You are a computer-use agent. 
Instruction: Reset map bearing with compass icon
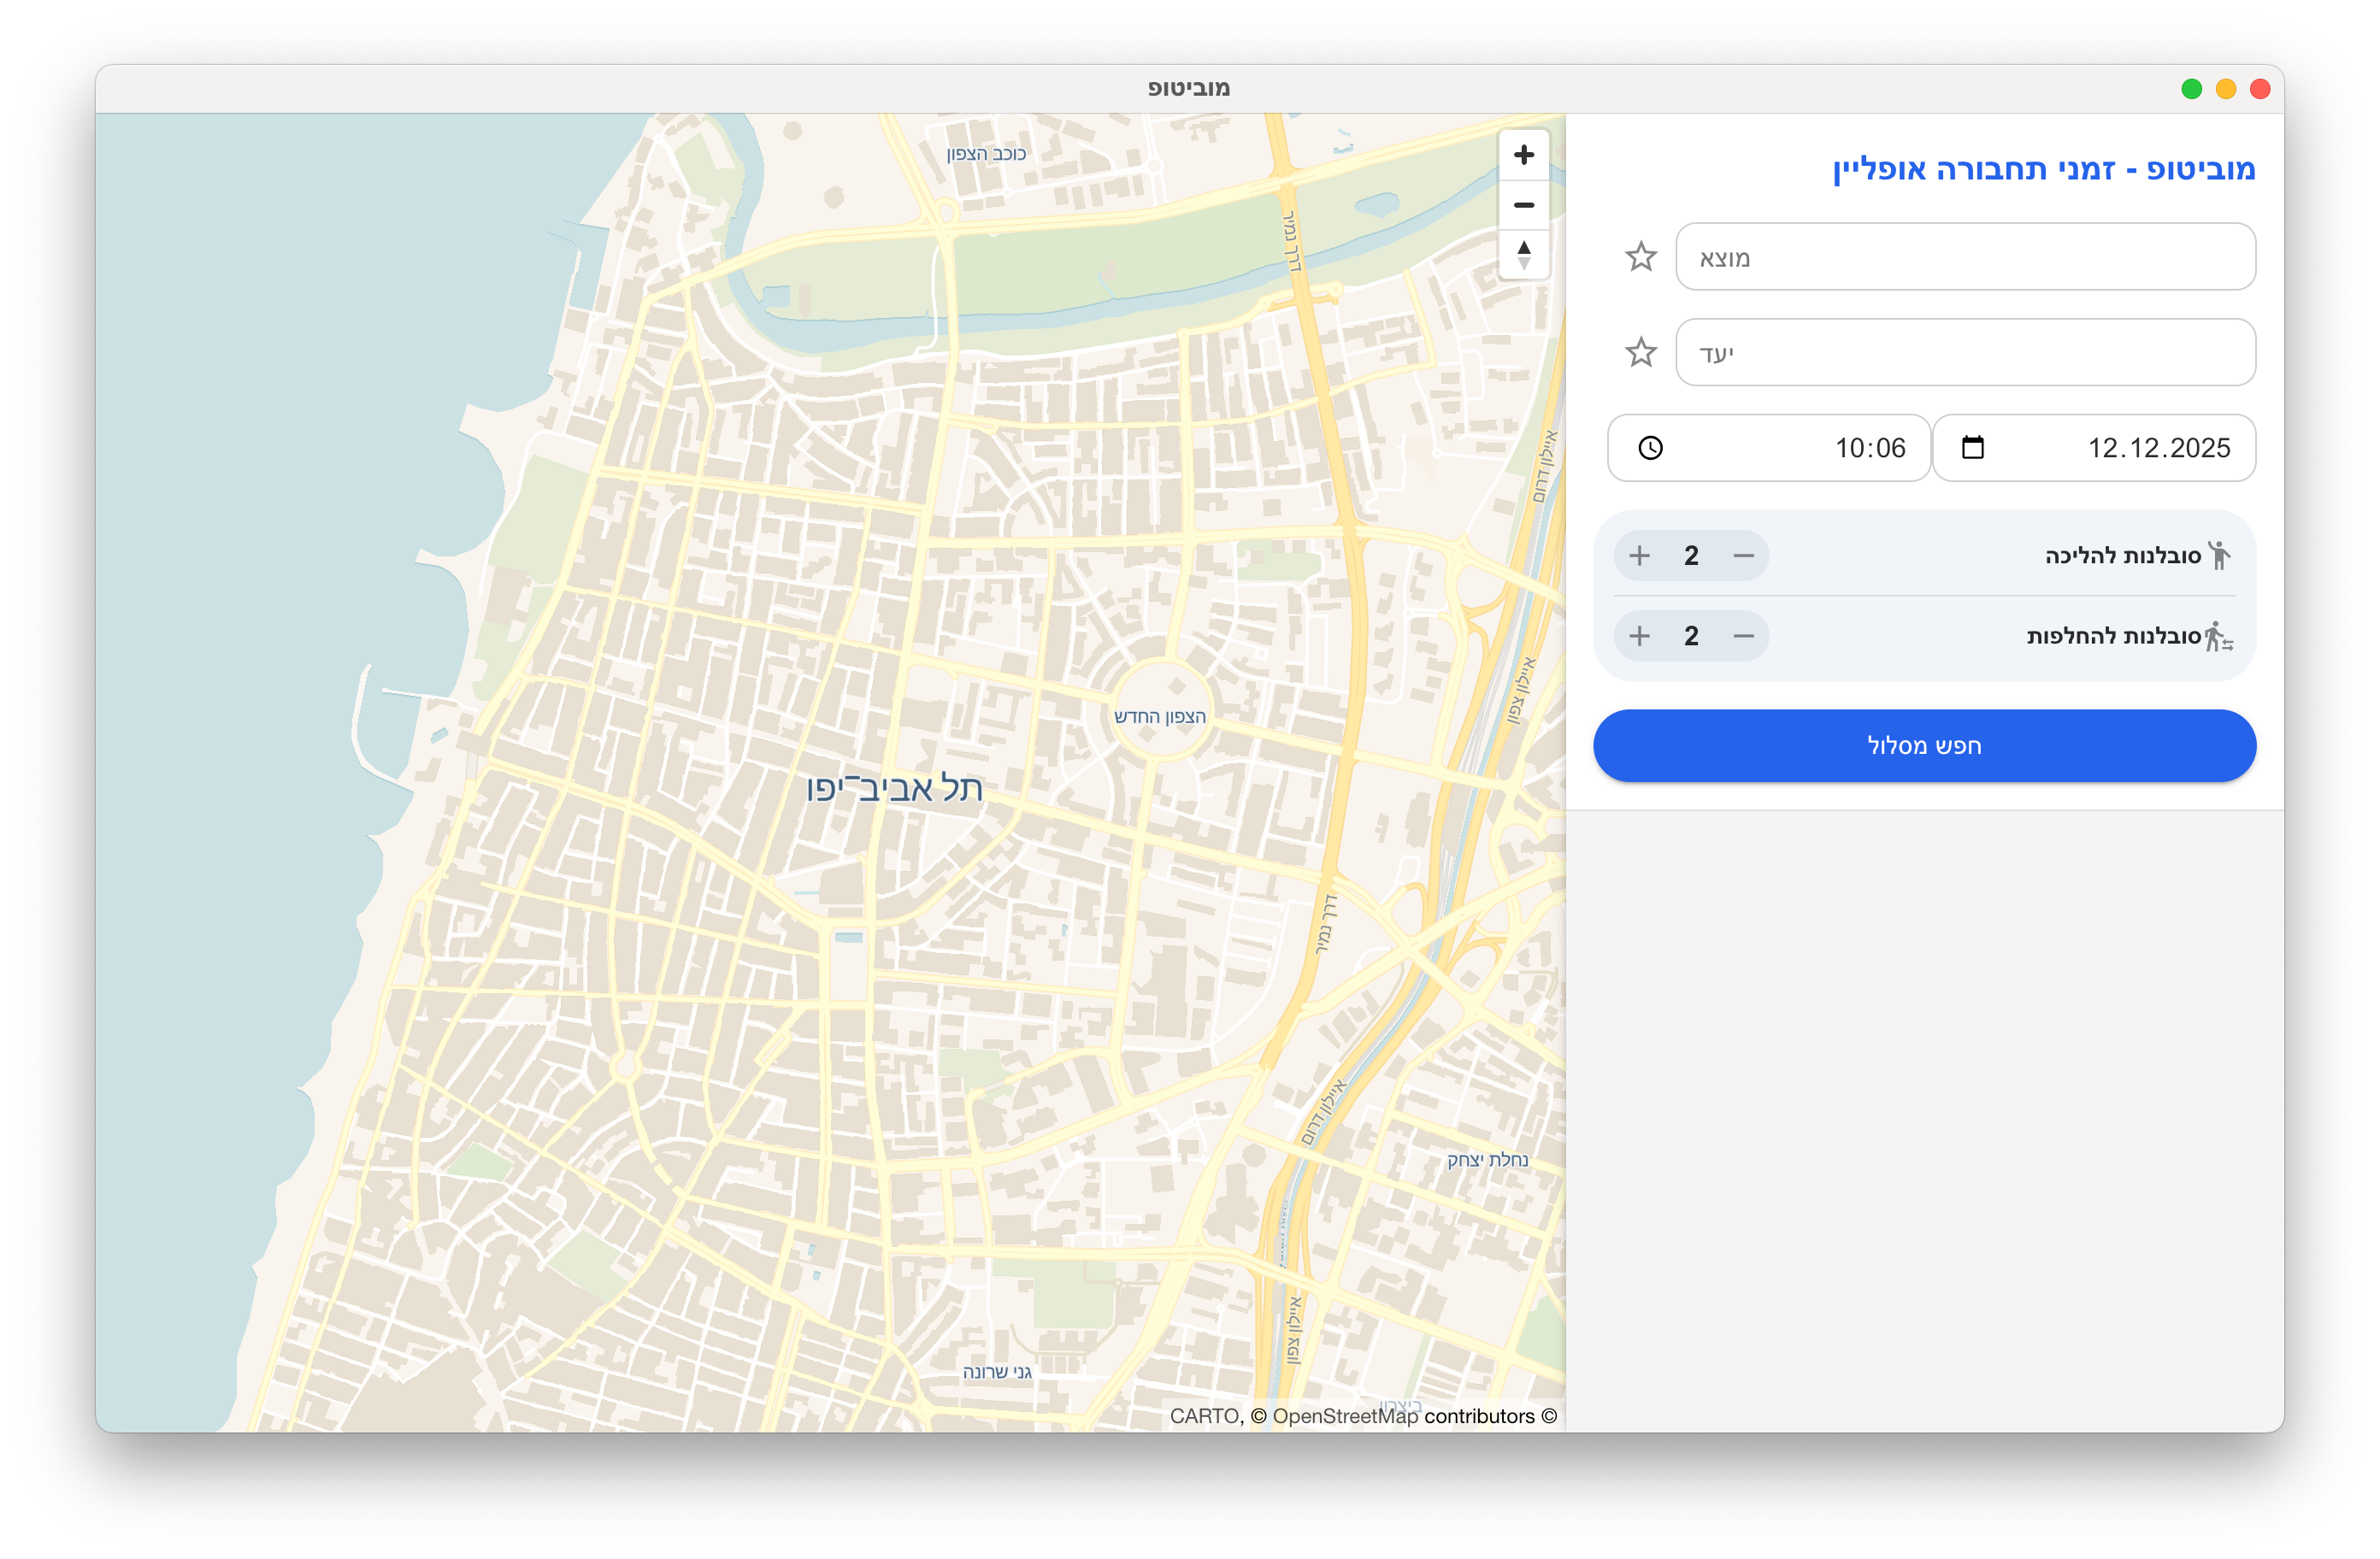(x=1523, y=255)
